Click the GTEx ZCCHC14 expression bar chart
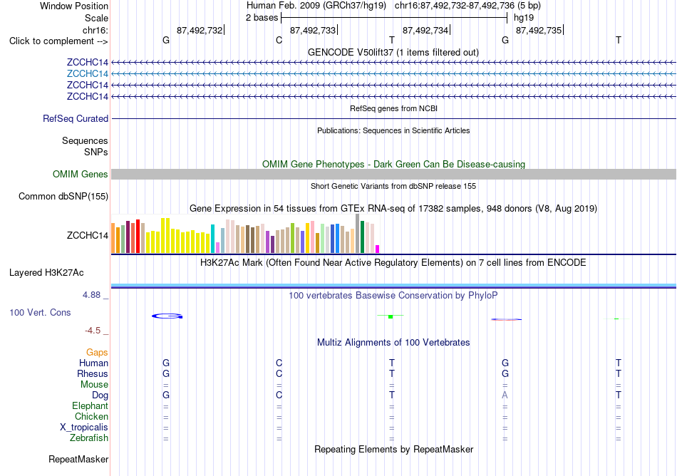This screenshot has width=677, height=476. pos(245,234)
